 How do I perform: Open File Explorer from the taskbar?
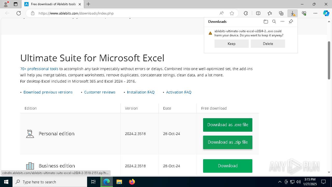point(119,182)
